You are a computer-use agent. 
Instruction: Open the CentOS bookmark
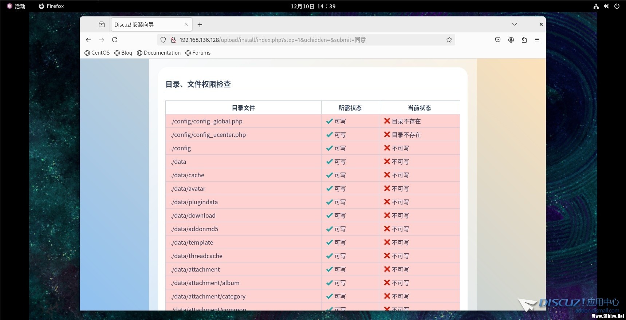point(97,53)
